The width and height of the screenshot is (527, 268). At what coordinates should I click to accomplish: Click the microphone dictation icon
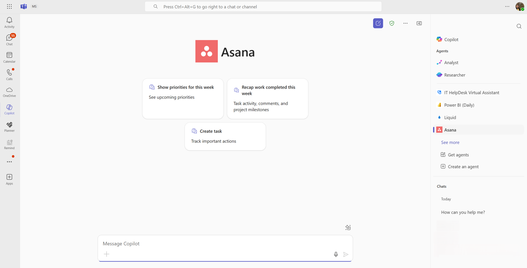coord(336,254)
